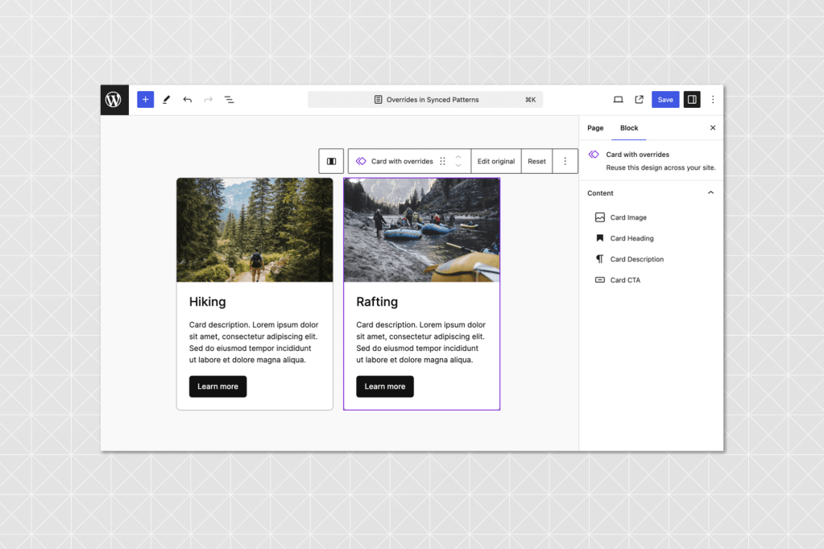Click the Save button
Screen dimensions: 824x549
click(x=665, y=100)
